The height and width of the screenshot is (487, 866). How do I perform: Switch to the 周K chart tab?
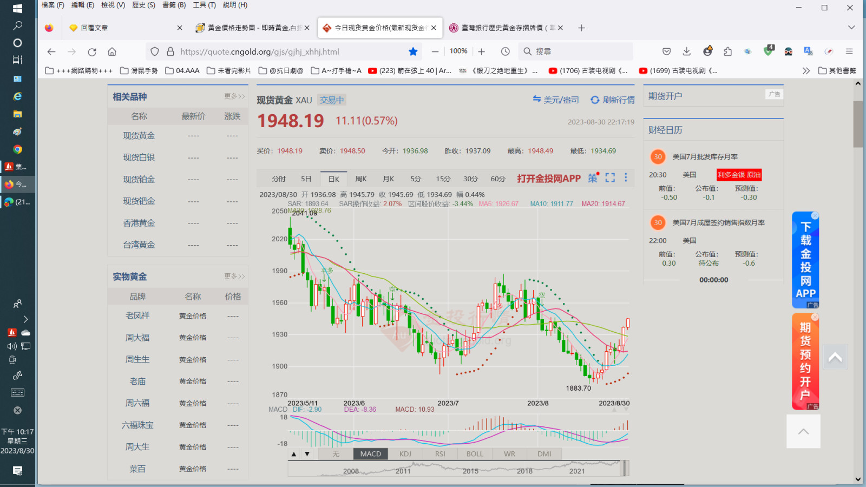point(361,179)
